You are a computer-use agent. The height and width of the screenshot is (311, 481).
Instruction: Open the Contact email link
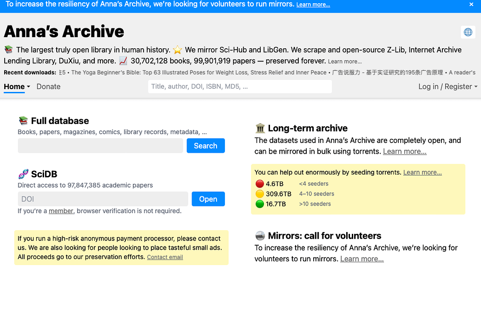pos(165,257)
